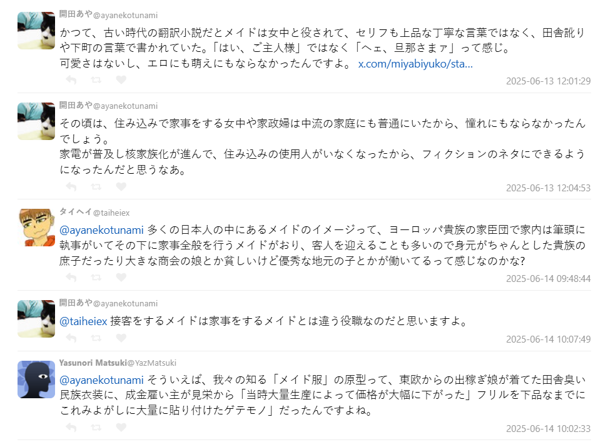The height and width of the screenshot is (442, 598).
Task: Open the @taiheiex mention link
Action: click(83, 321)
